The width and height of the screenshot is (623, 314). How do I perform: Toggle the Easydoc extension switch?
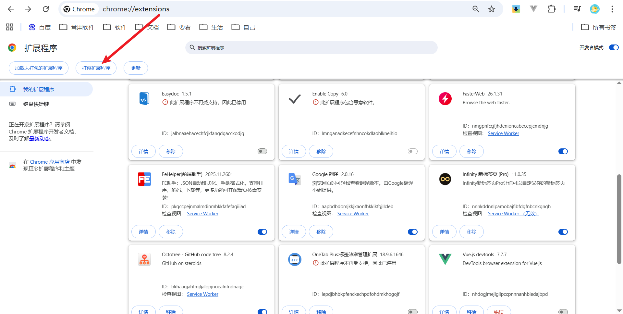click(x=262, y=151)
